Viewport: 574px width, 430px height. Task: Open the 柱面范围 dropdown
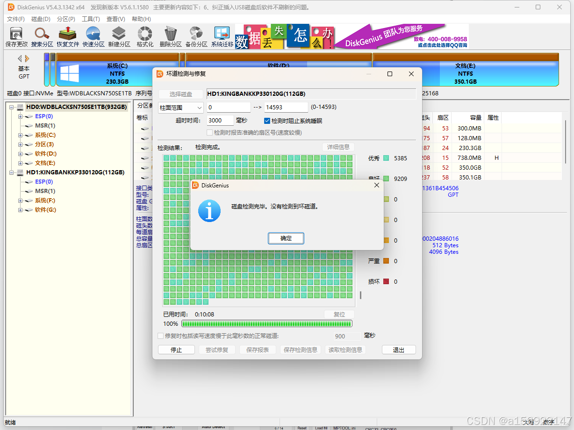pyautogui.click(x=181, y=107)
